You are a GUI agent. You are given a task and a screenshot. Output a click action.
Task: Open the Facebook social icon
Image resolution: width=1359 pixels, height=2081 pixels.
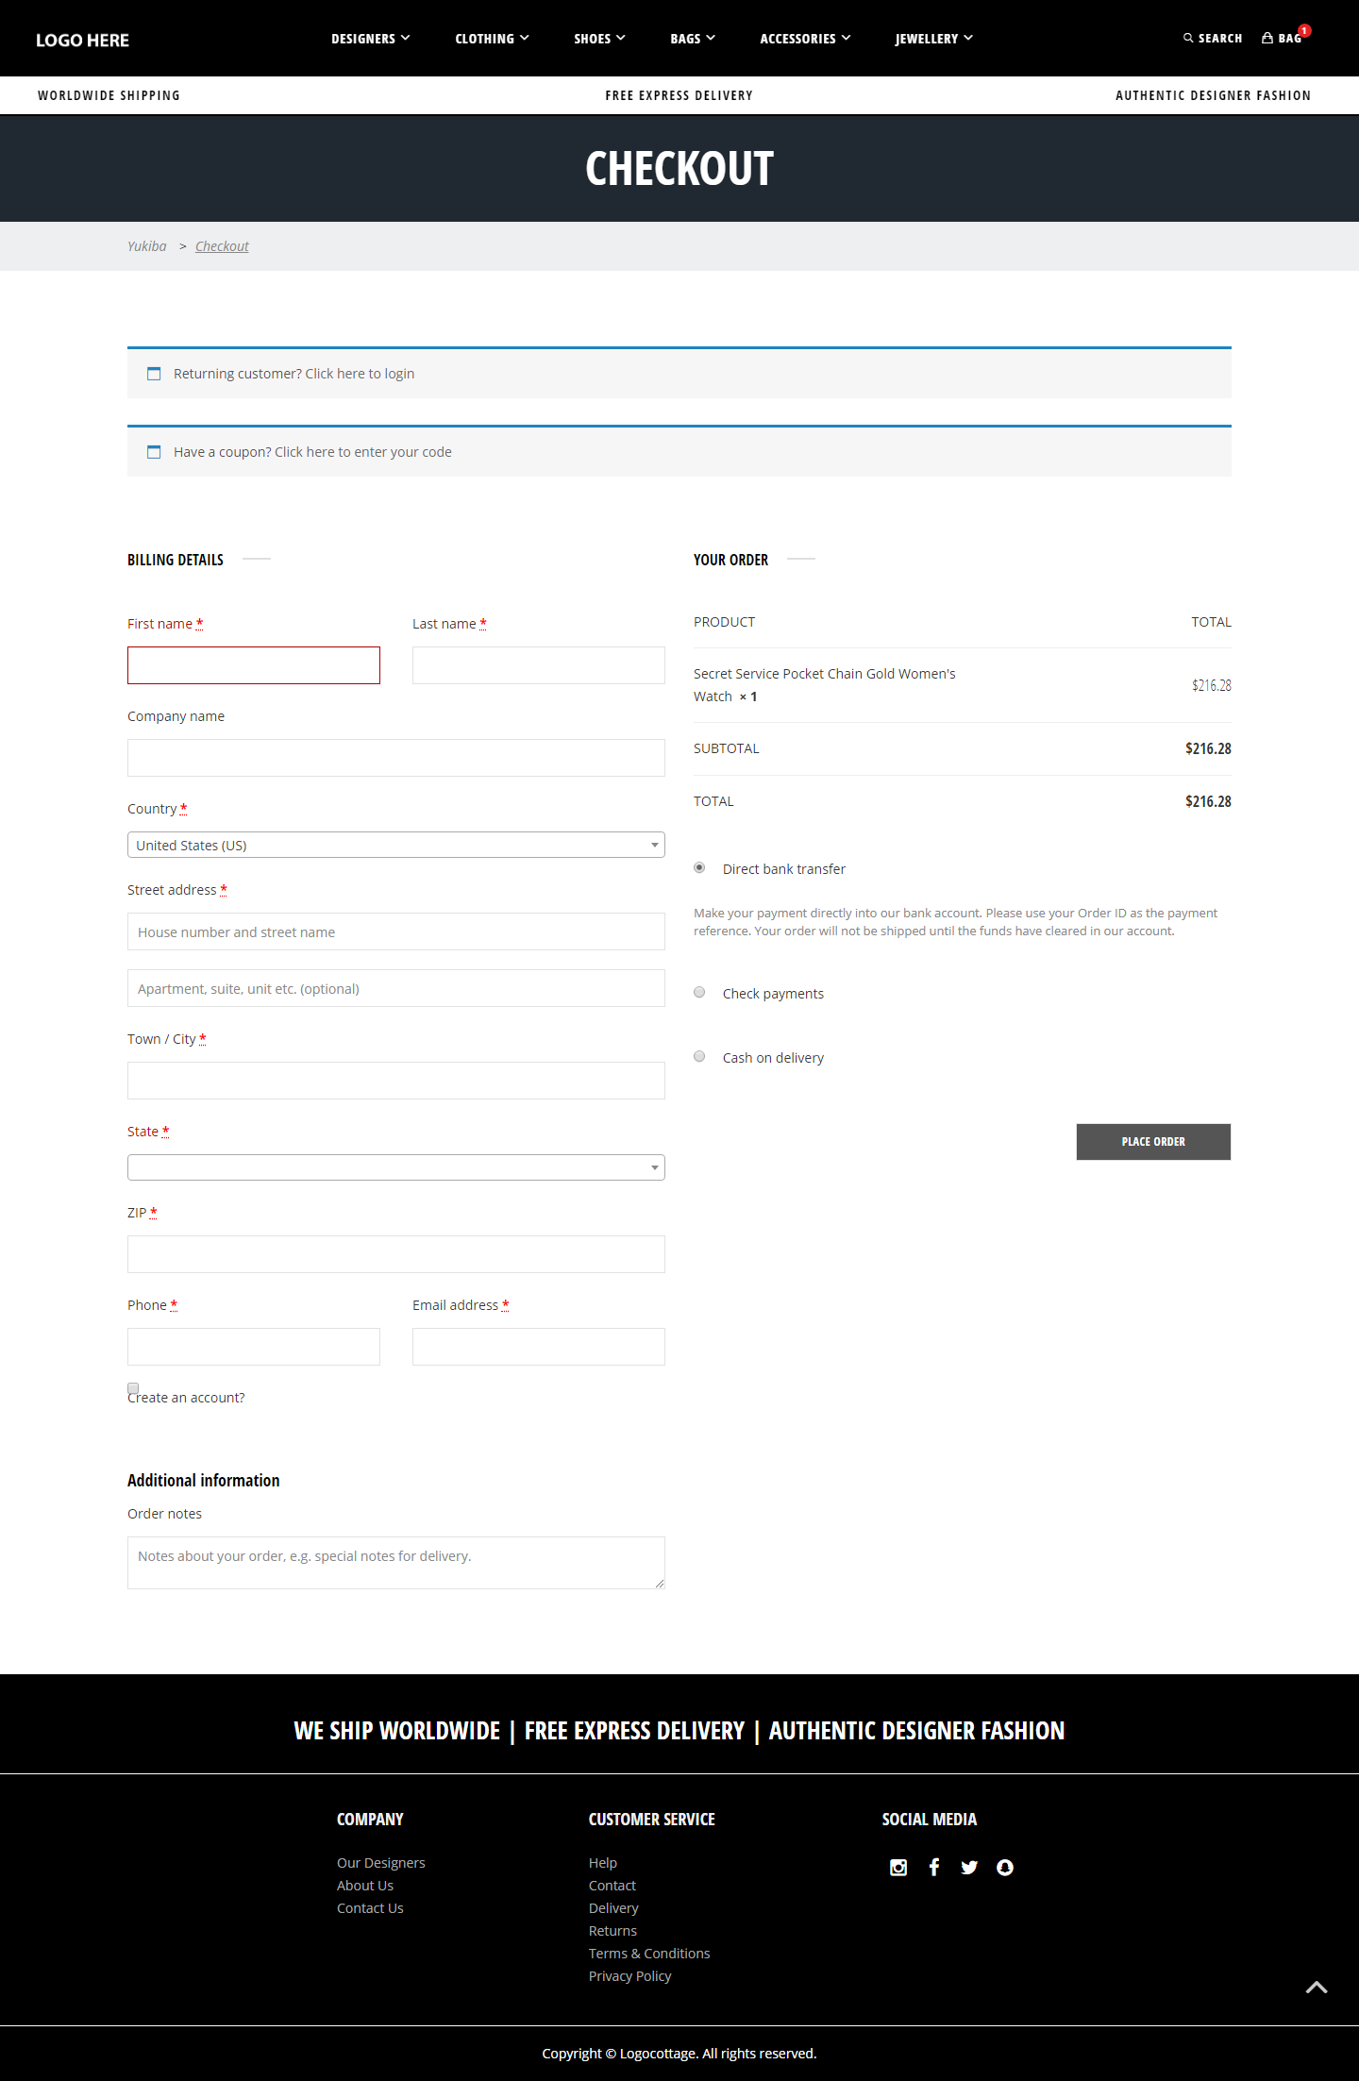coord(934,1868)
